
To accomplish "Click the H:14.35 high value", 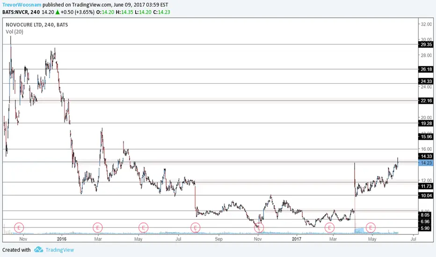I will click(124, 12).
